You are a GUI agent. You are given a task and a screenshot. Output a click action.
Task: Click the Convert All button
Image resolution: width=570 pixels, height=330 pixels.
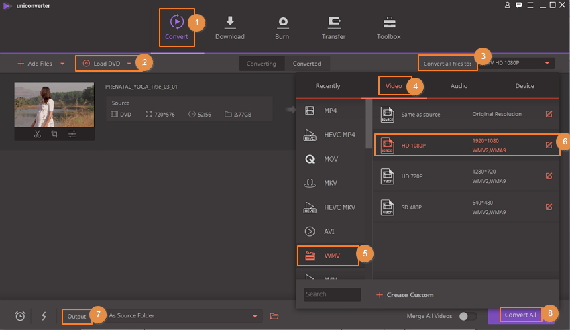pyautogui.click(x=520, y=315)
